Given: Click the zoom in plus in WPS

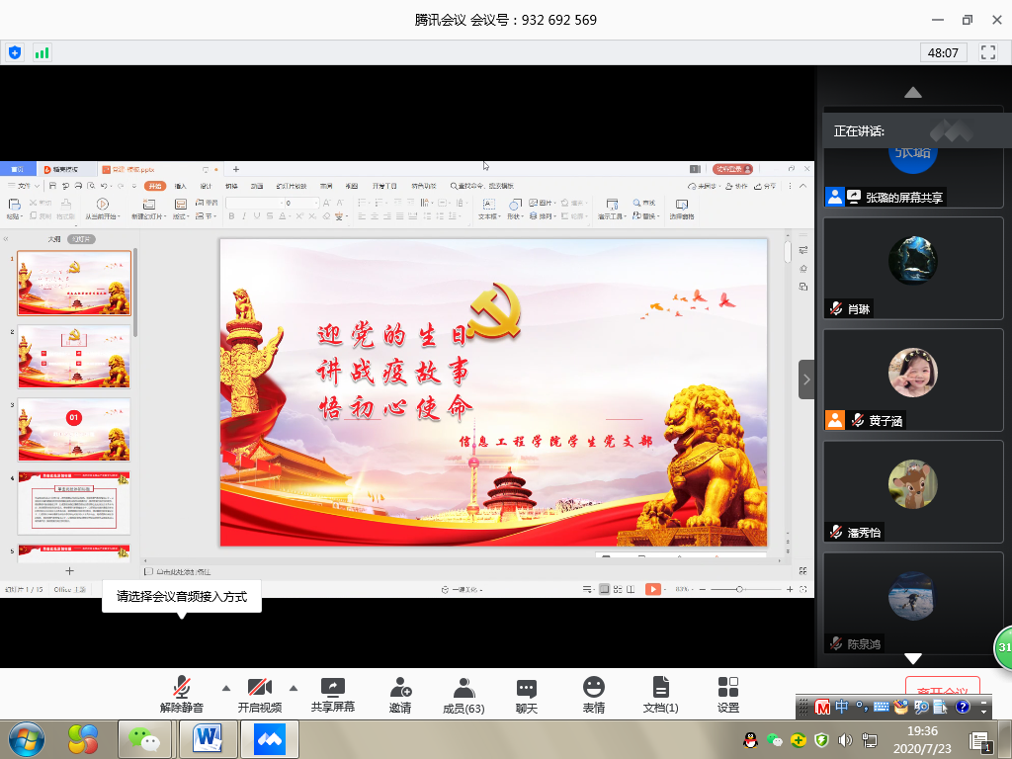Looking at the screenshot, I should [x=790, y=589].
